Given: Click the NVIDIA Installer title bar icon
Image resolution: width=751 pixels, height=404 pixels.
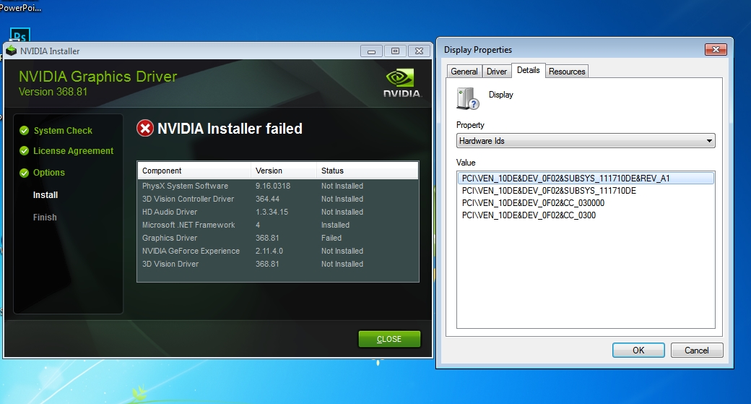Looking at the screenshot, I should pyautogui.click(x=12, y=51).
